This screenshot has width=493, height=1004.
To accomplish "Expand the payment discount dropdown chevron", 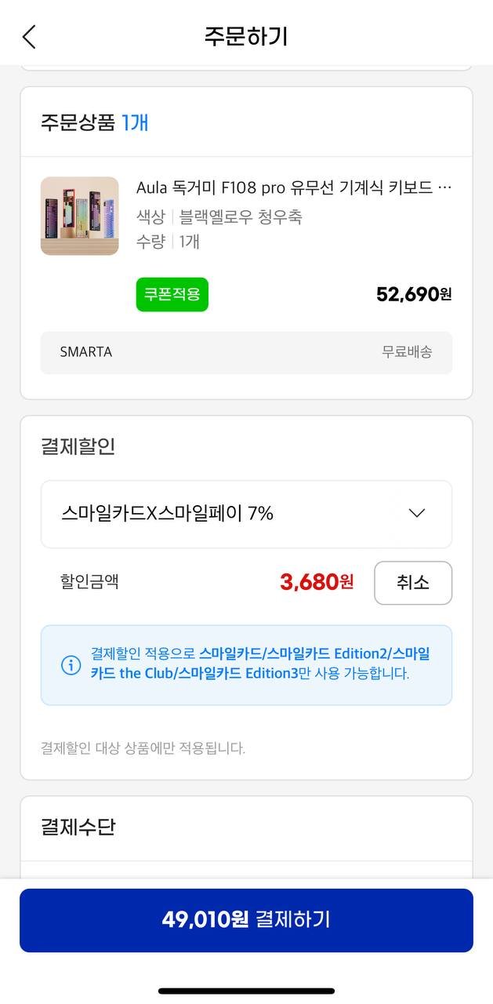I will pos(417,513).
